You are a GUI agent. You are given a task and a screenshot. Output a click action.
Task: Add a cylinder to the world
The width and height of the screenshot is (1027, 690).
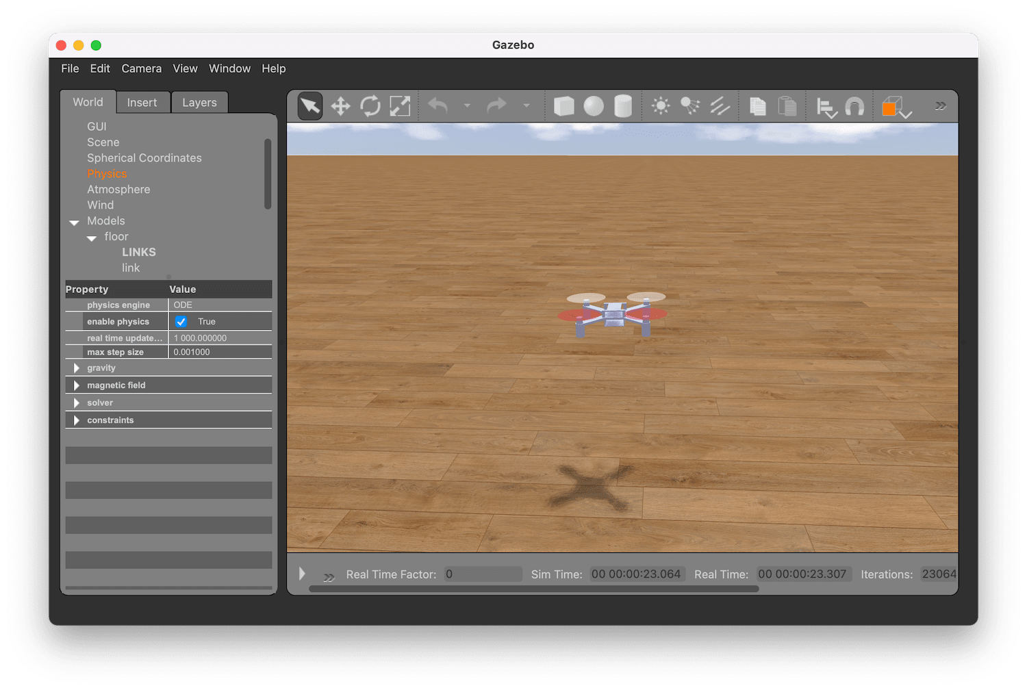[622, 106]
